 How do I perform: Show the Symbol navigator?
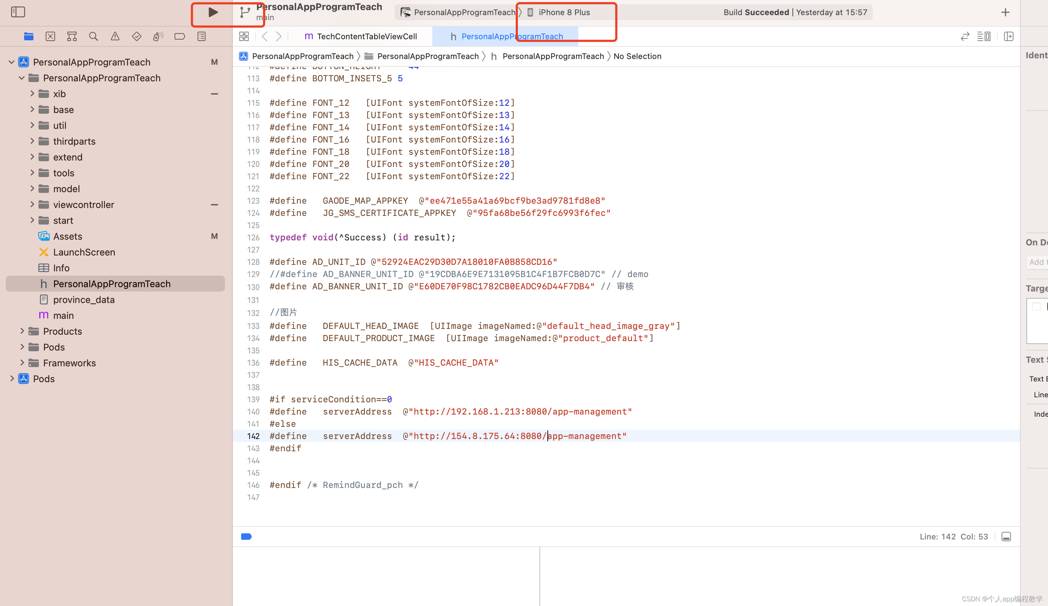tap(72, 37)
